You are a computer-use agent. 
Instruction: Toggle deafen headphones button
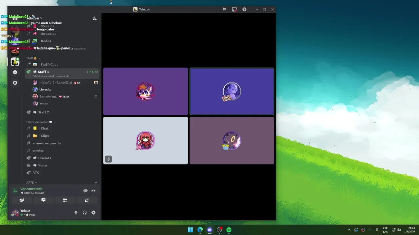click(x=84, y=212)
